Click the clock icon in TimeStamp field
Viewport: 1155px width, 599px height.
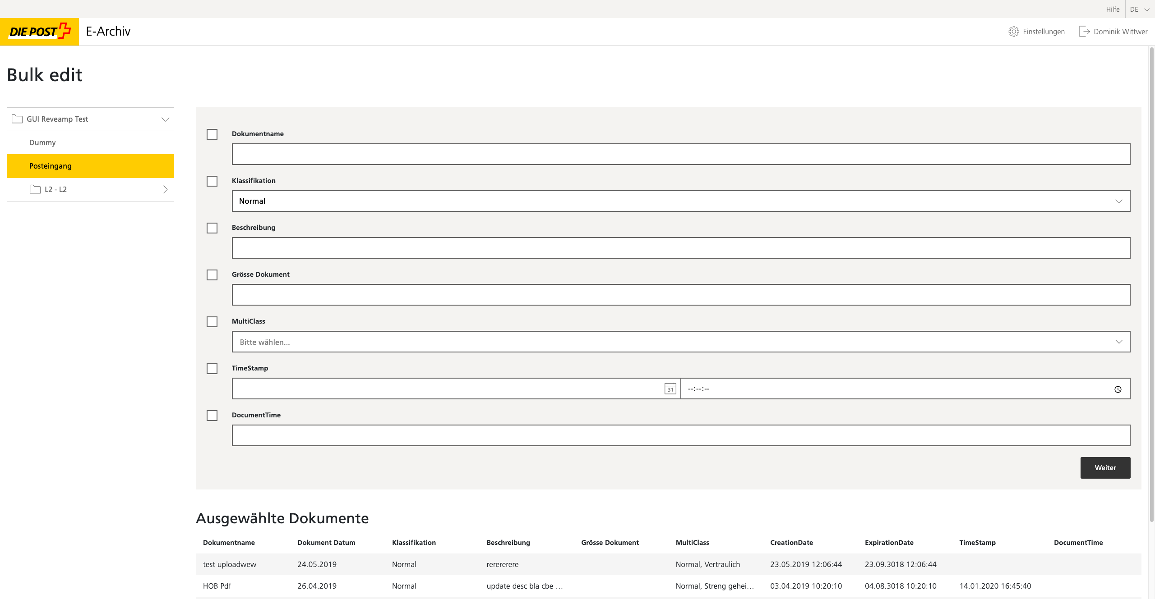(x=1118, y=389)
